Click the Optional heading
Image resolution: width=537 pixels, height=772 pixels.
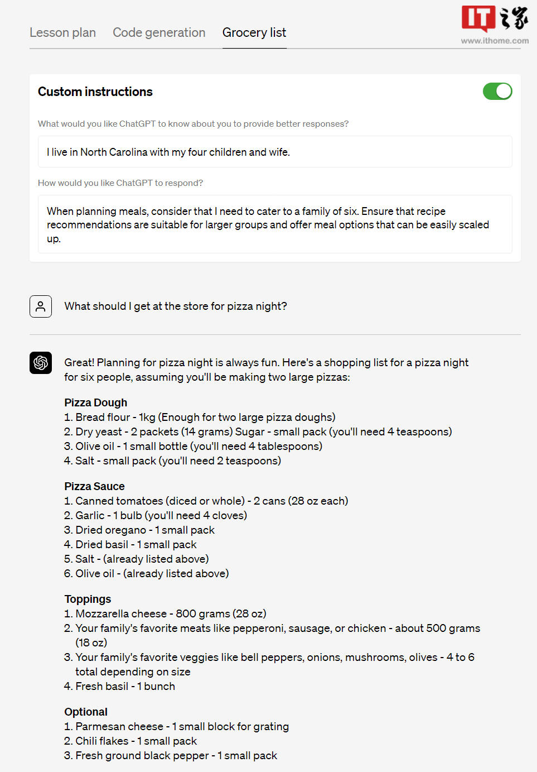[86, 712]
